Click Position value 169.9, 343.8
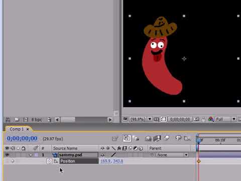The image size is (241, 181). pos(111,161)
